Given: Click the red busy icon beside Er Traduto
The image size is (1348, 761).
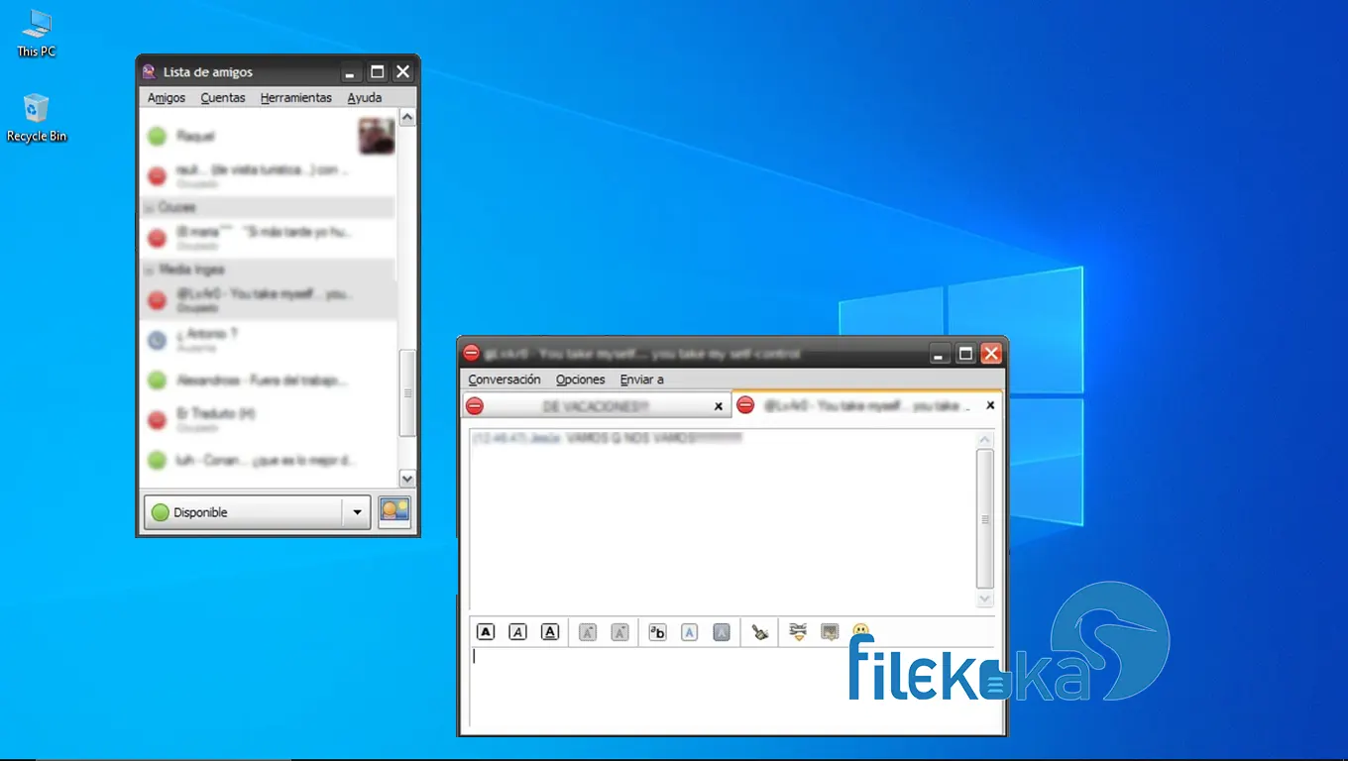Looking at the screenshot, I should tap(157, 420).
